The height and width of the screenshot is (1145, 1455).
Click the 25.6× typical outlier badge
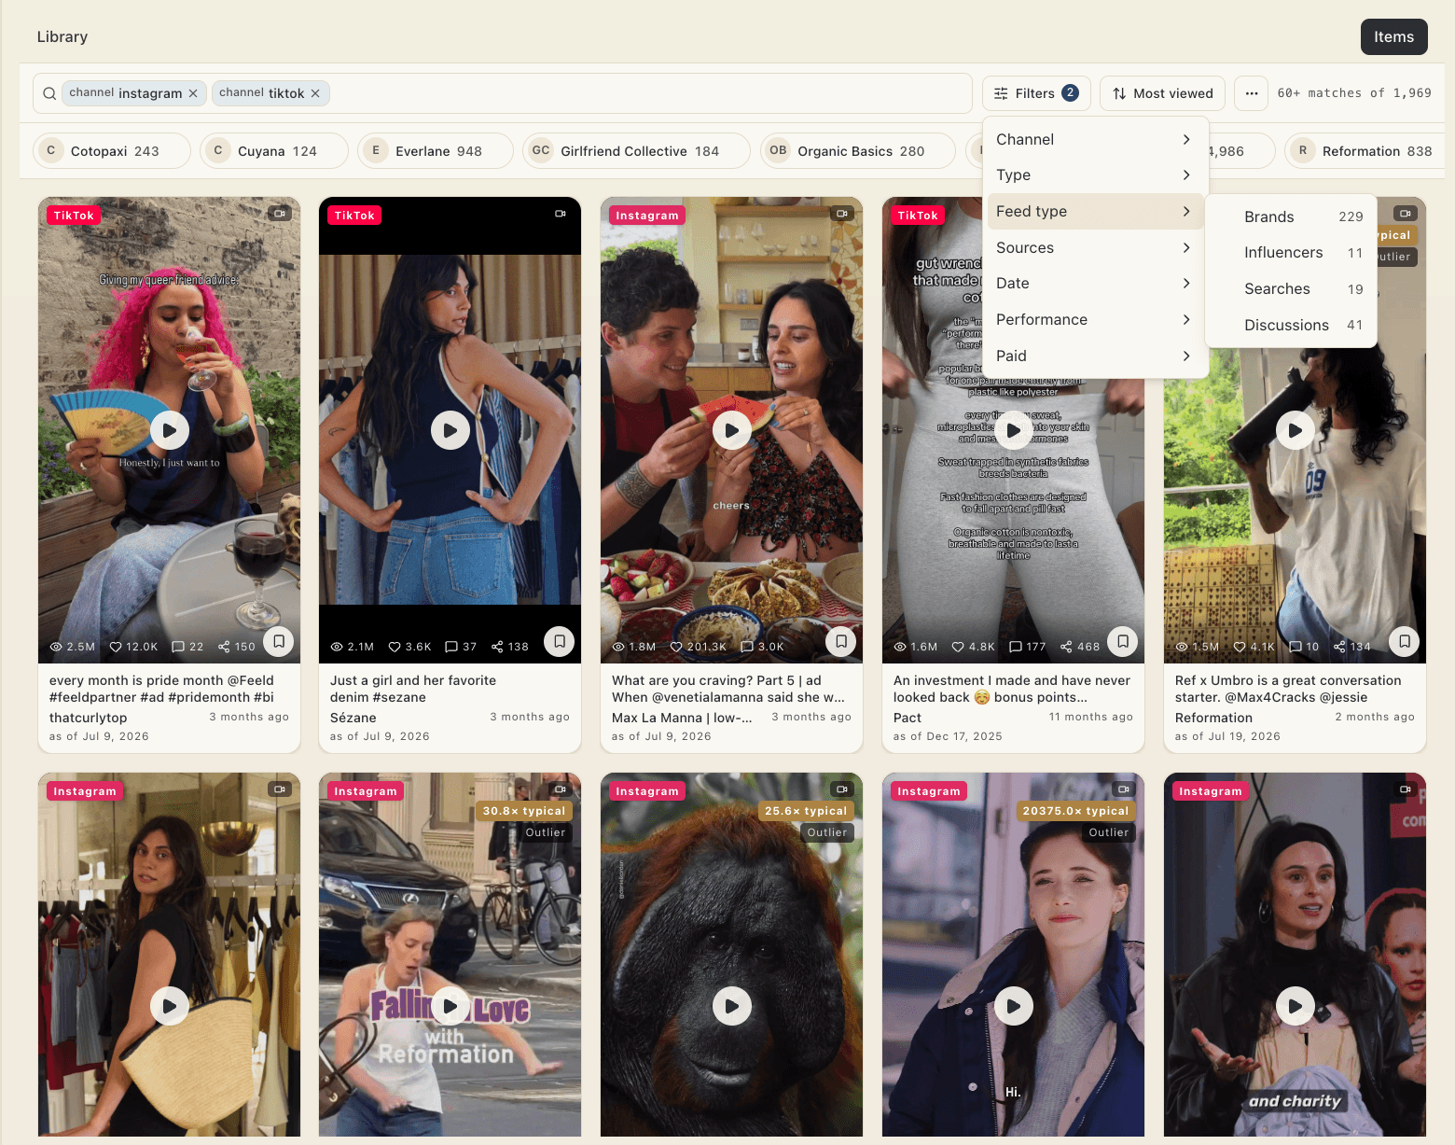(806, 811)
